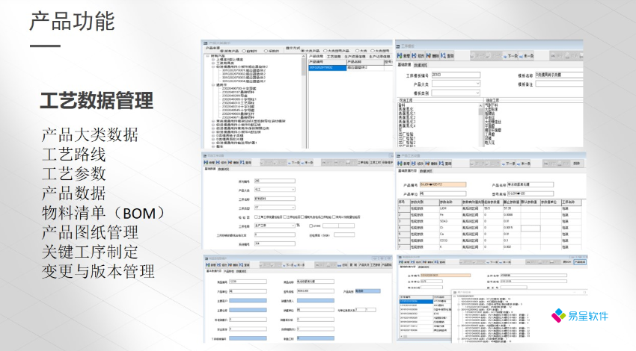The image size is (636, 351).
Task: Click 复制 button in bottom-left product window
Action: (354, 265)
